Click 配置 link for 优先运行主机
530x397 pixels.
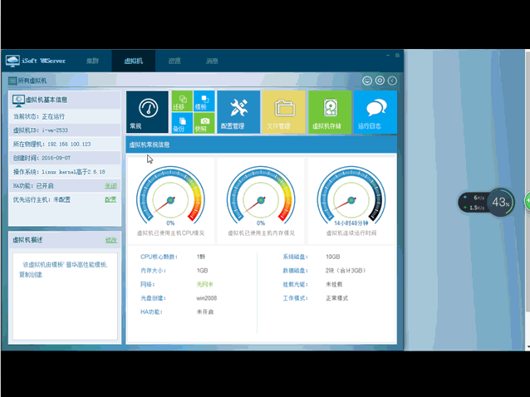[x=110, y=199]
